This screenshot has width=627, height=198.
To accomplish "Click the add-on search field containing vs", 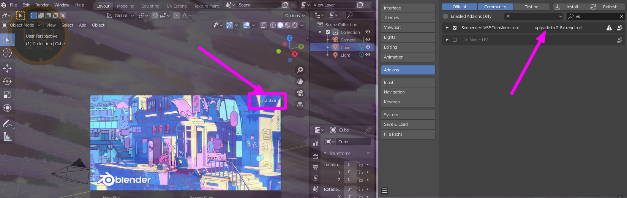I will tap(595, 16).
